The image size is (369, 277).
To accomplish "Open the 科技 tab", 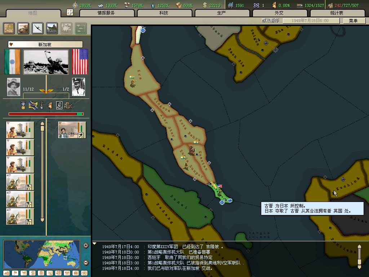I will coord(164,13).
